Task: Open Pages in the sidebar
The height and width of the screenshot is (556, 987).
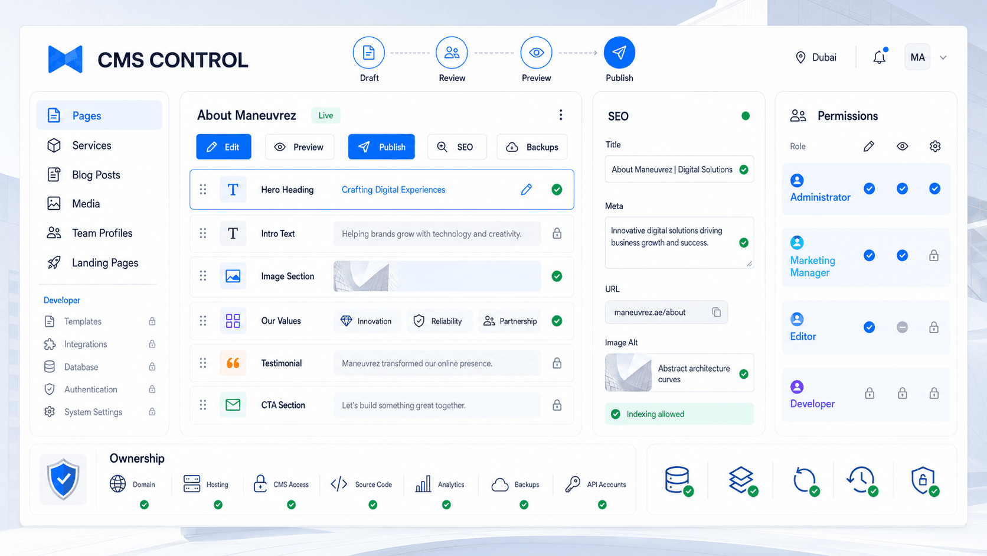Action: (x=99, y=115)
